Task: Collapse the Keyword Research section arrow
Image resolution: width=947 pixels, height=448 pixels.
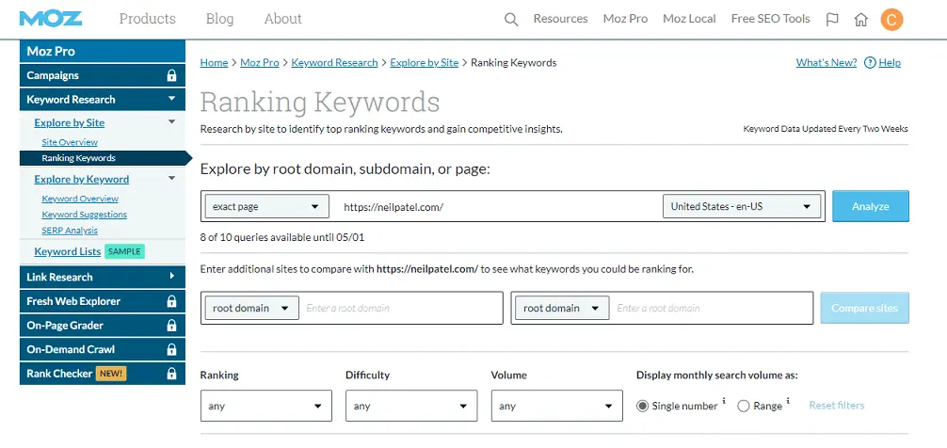Action: (x=171, y=99)
